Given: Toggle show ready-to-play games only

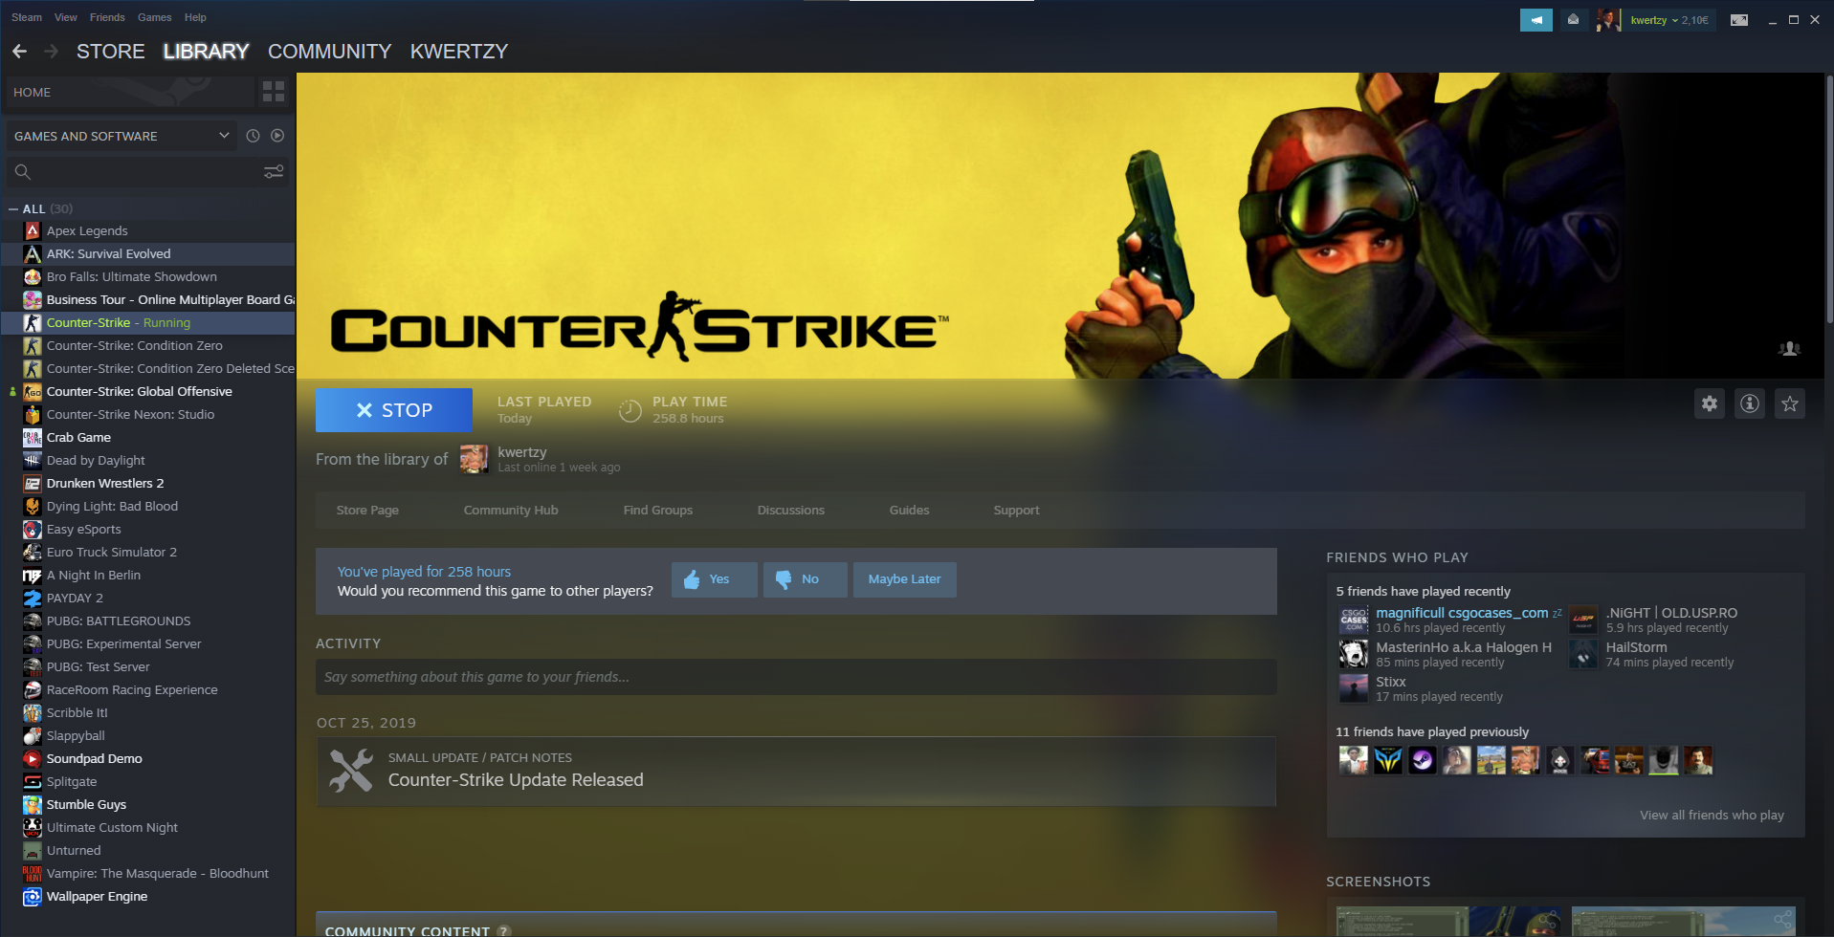Looking at the screenshot, I should [277, 136].
